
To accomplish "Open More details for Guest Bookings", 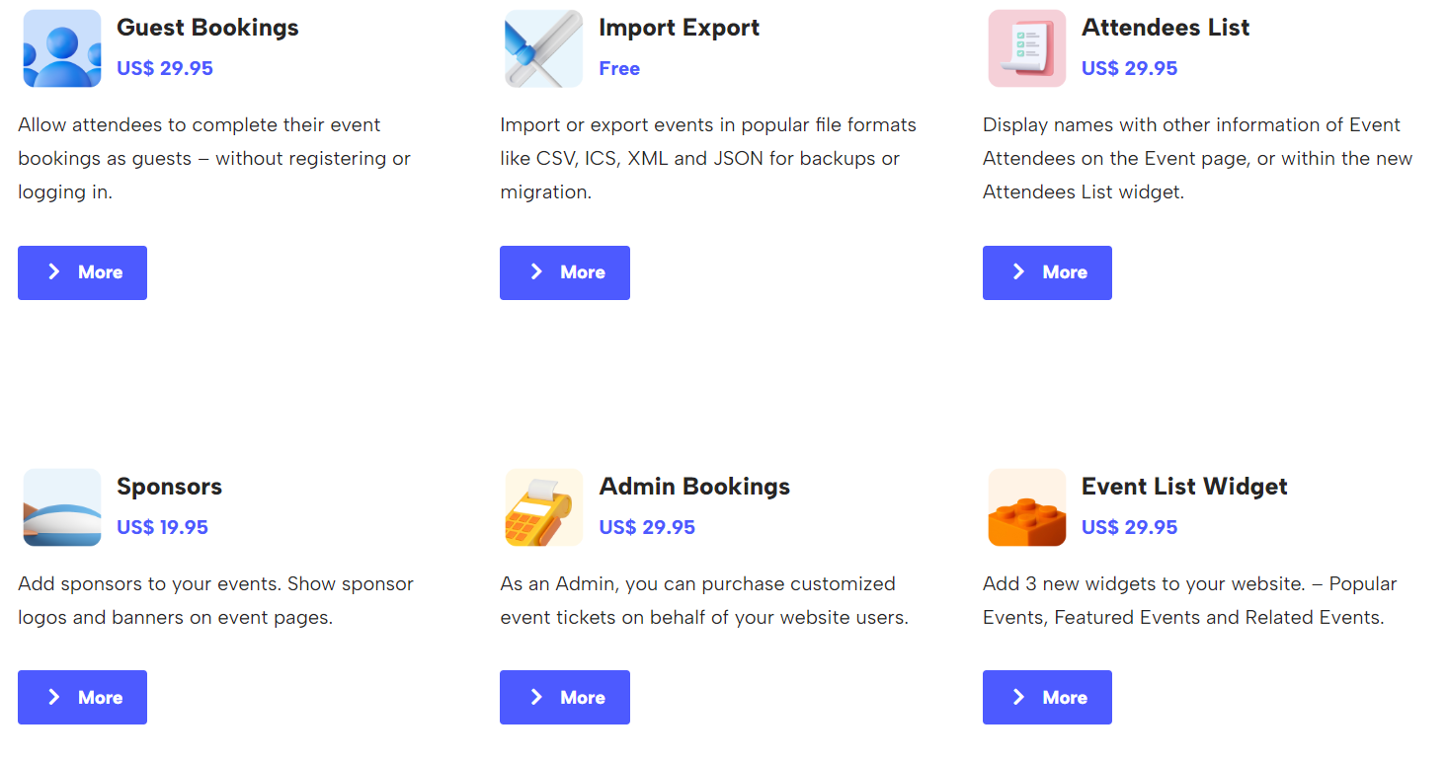I will (82, 272).
